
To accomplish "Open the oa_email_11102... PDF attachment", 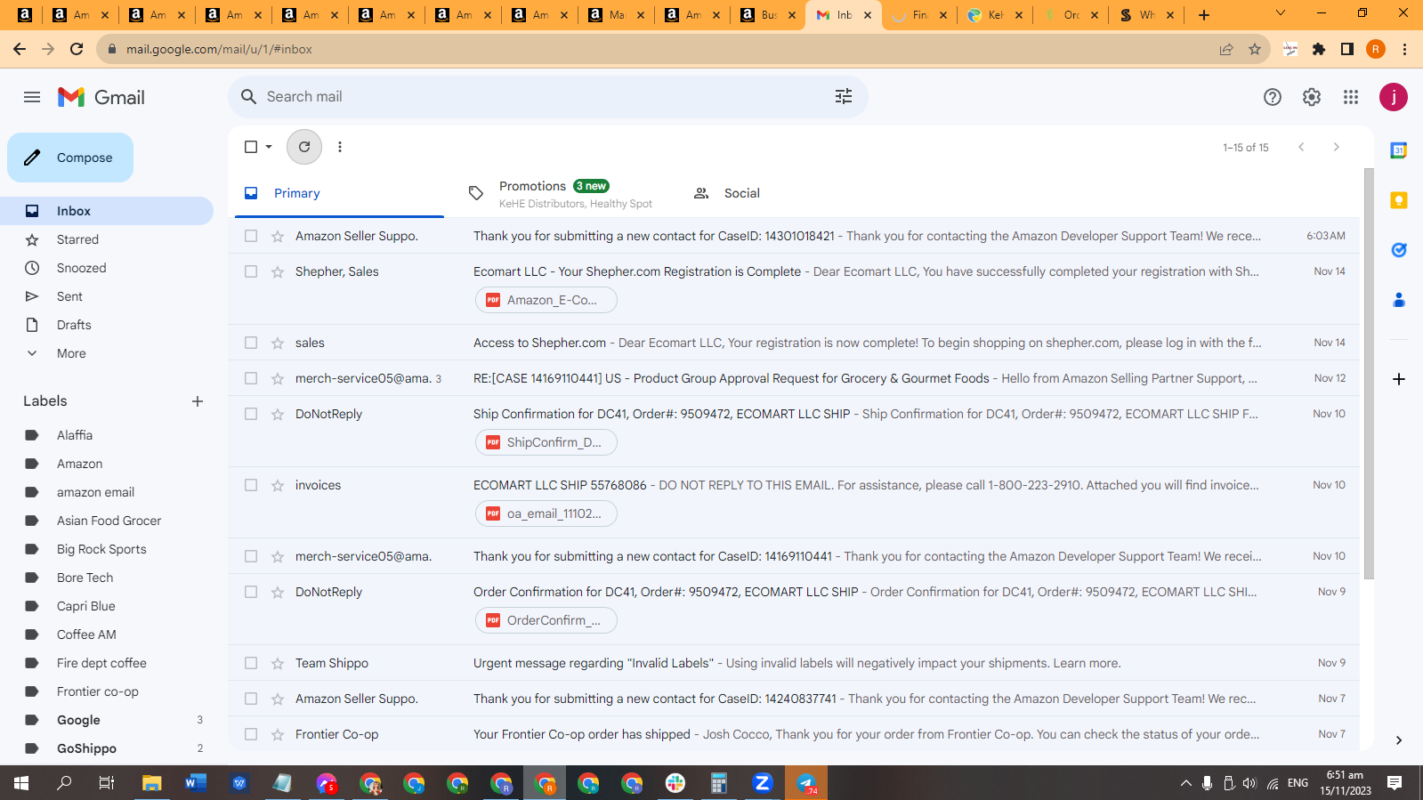I will point(546,513).
